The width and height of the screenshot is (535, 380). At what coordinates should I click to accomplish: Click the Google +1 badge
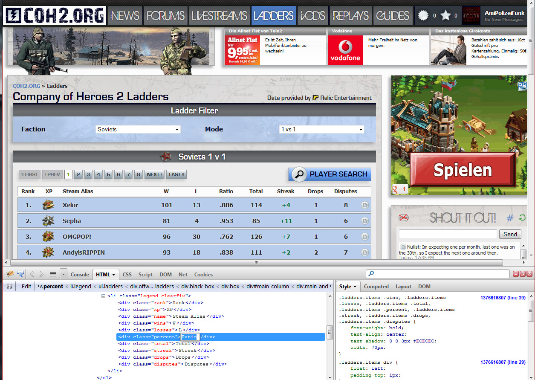399,189
